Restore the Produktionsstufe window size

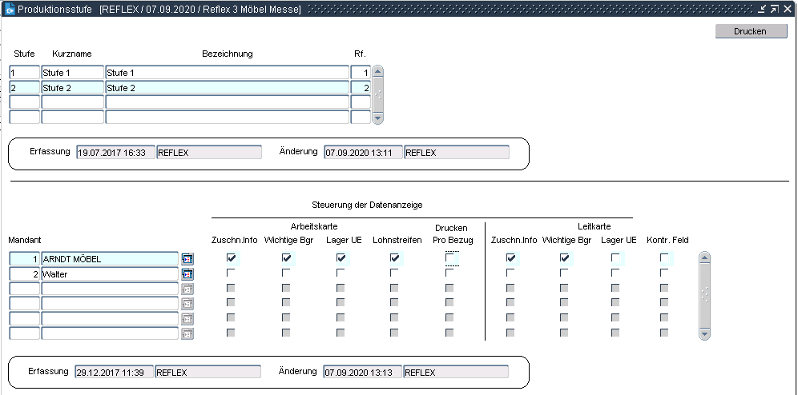click(x=774, y=9)
